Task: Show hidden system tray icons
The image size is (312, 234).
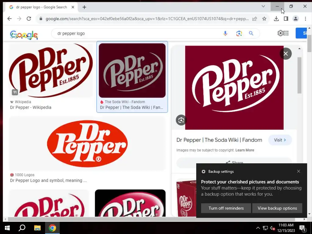Action: [x=258, y=228]
